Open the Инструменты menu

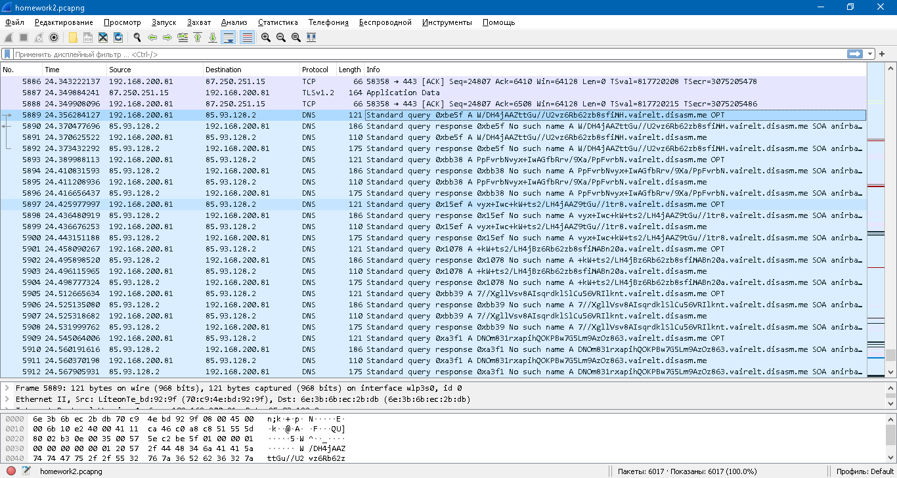(x=447, y=22)
